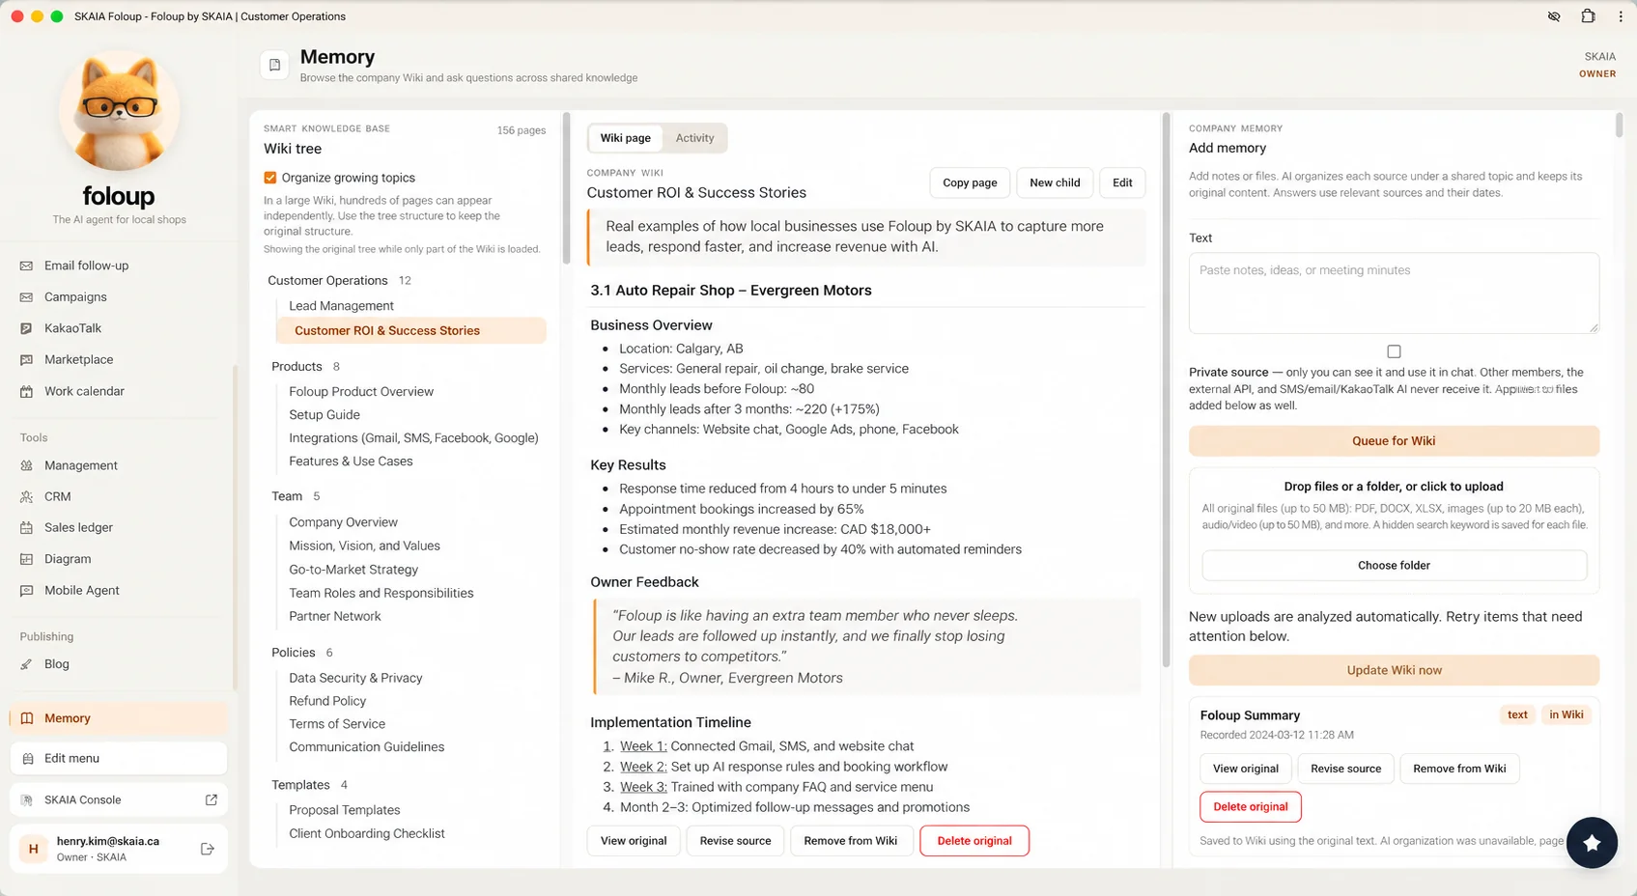The height and width of the screenshot is (896, 1637).
Task: Select the Wiki page tab
Action: [x=626, y=138]
